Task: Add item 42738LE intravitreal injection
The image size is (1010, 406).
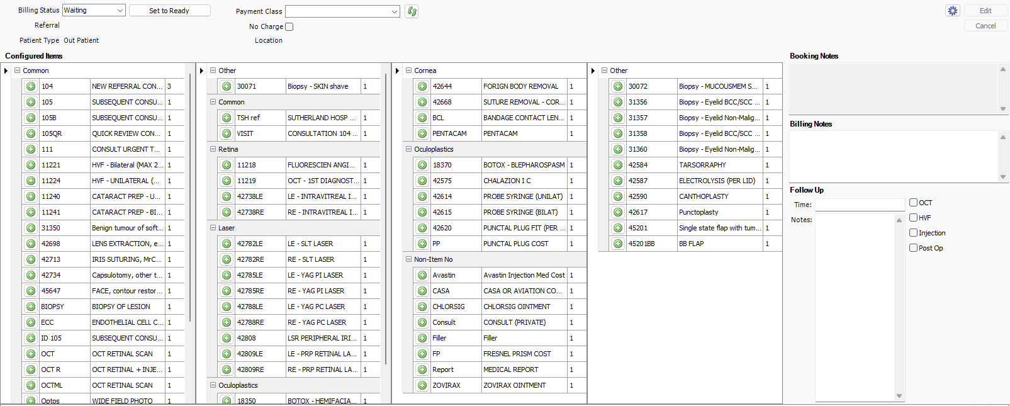Action: [227, 196]
